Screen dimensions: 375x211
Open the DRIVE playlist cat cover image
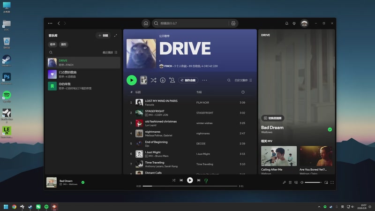[141, 53]
